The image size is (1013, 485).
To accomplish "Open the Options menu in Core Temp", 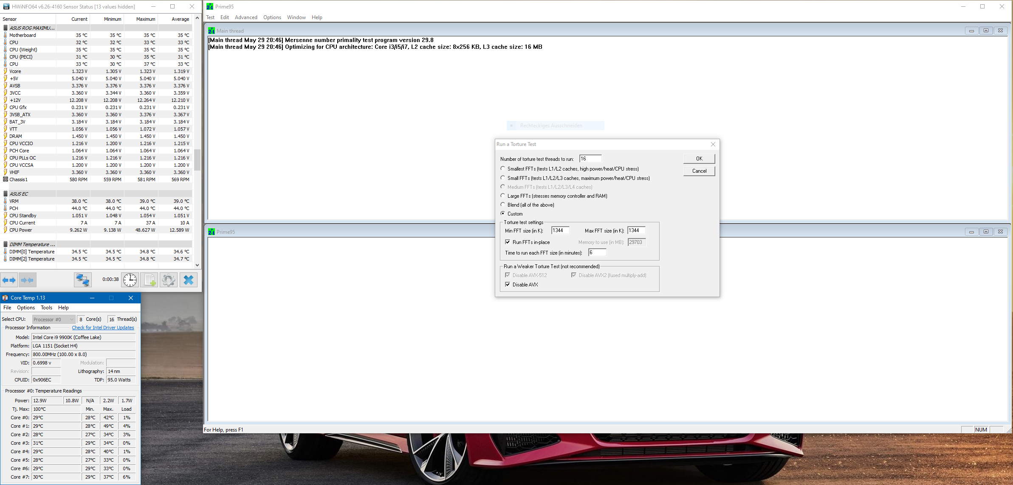I will click(26, 308).
